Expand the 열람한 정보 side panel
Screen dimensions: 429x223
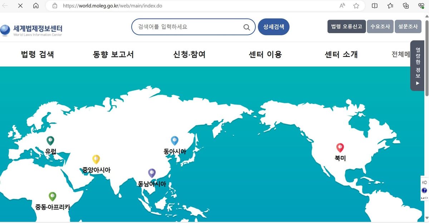(417, 65)
